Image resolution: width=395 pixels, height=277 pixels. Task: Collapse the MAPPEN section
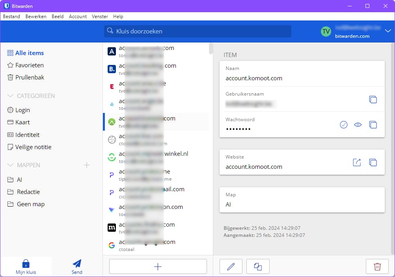pyautogui.click(x=10, y=165)
